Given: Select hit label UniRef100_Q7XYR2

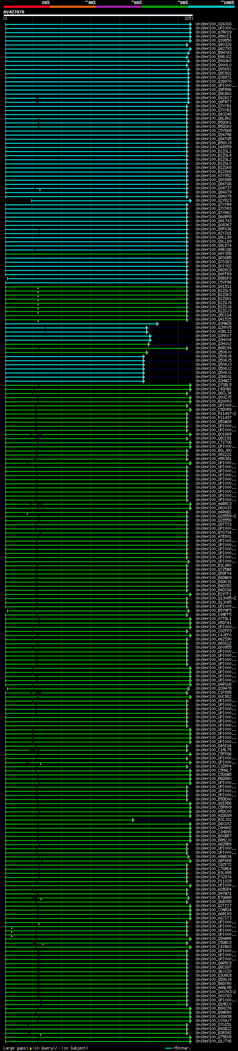Looking at the screenshot, I should [213, 110].
